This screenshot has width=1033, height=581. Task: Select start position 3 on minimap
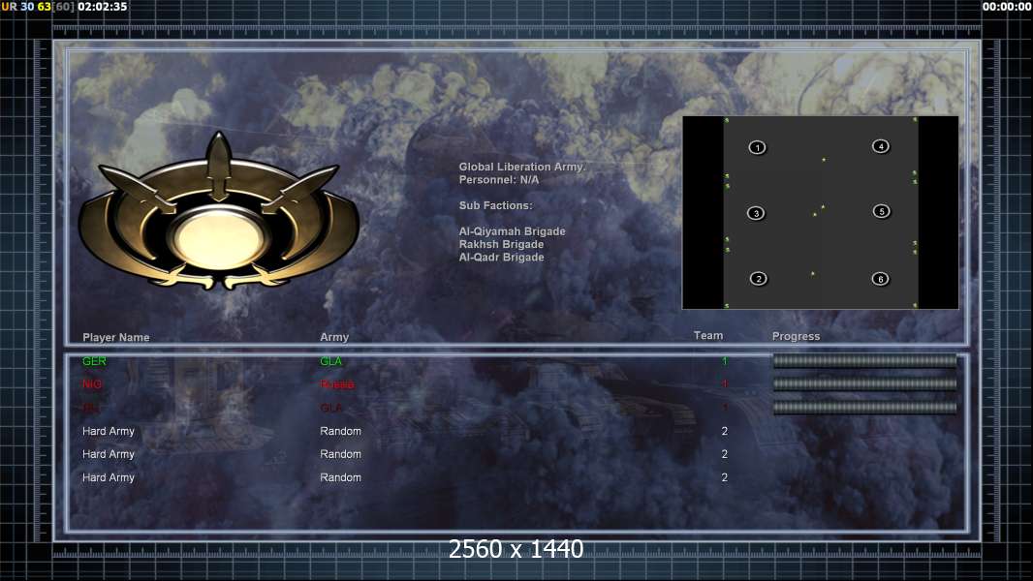(x=756, y=213)
